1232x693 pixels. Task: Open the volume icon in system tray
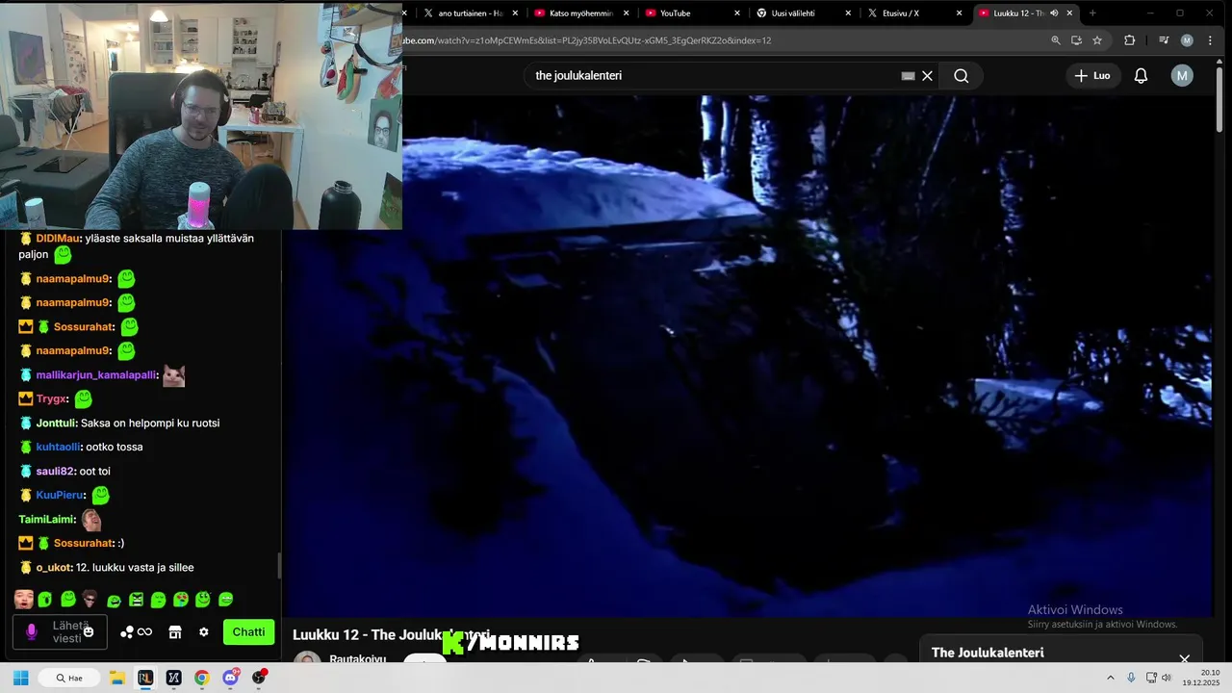[1167, 678]
